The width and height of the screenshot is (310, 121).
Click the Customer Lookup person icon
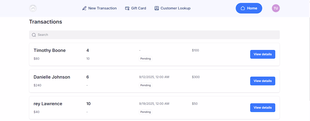(x=157, y=8)
